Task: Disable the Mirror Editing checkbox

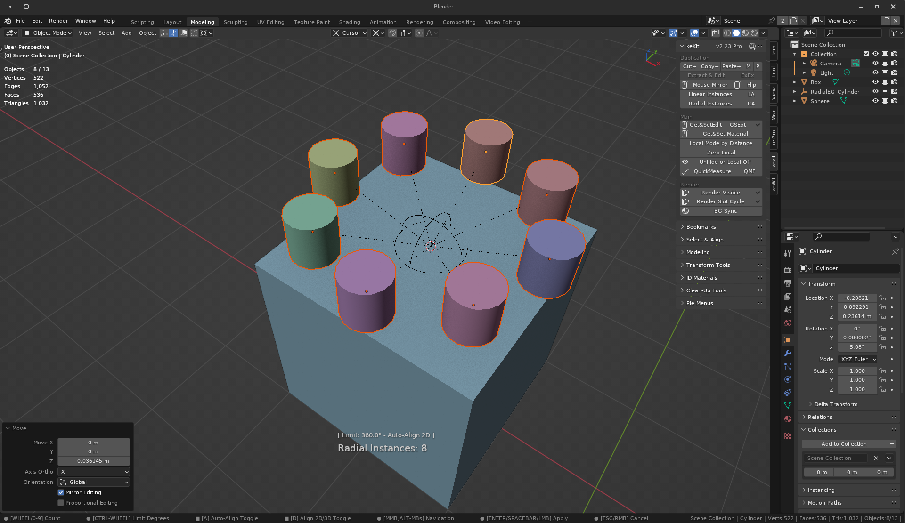Action: 61,492
